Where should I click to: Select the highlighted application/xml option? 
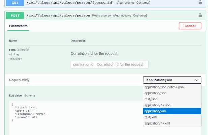[x=172, y=111]
